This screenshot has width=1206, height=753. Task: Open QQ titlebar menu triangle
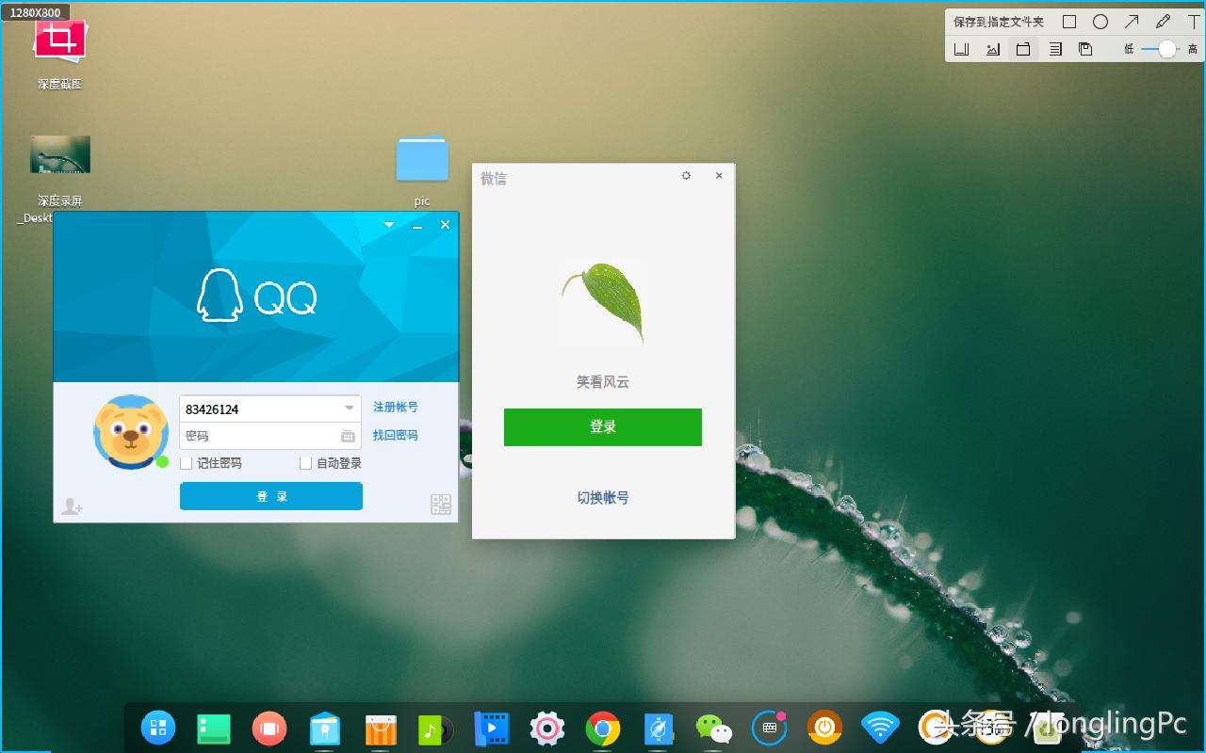point(388,225)
